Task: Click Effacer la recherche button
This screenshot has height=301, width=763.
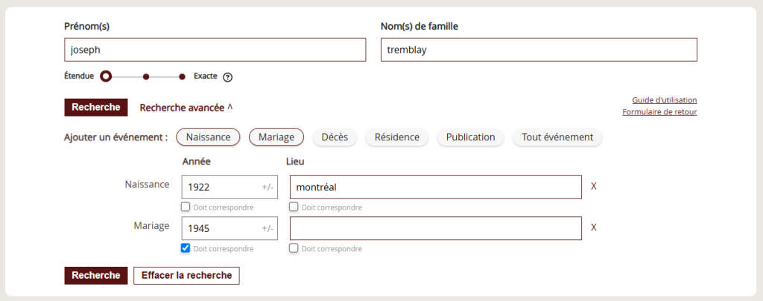Action: pyautogui.click(x=186, y=275)
